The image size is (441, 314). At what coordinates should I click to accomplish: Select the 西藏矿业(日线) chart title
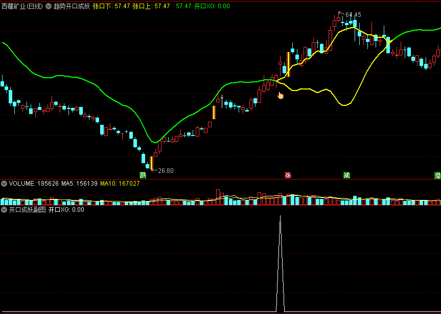coord(22,6)
